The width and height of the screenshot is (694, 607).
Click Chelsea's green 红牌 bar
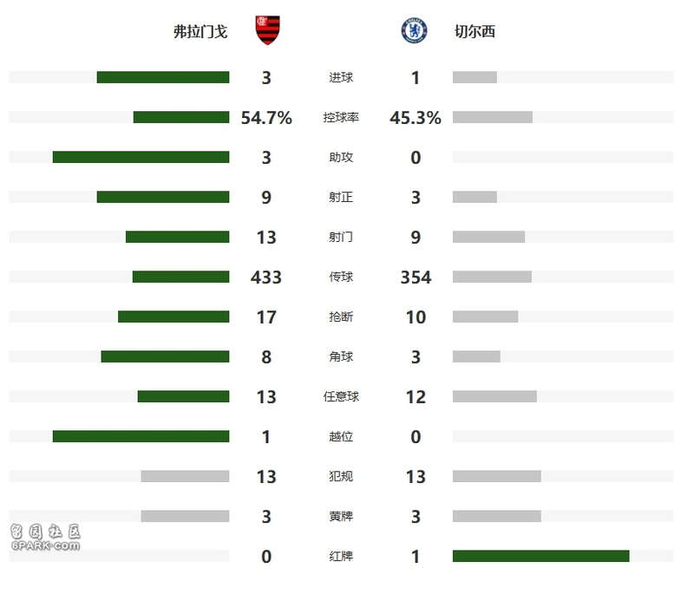(540, 556)
